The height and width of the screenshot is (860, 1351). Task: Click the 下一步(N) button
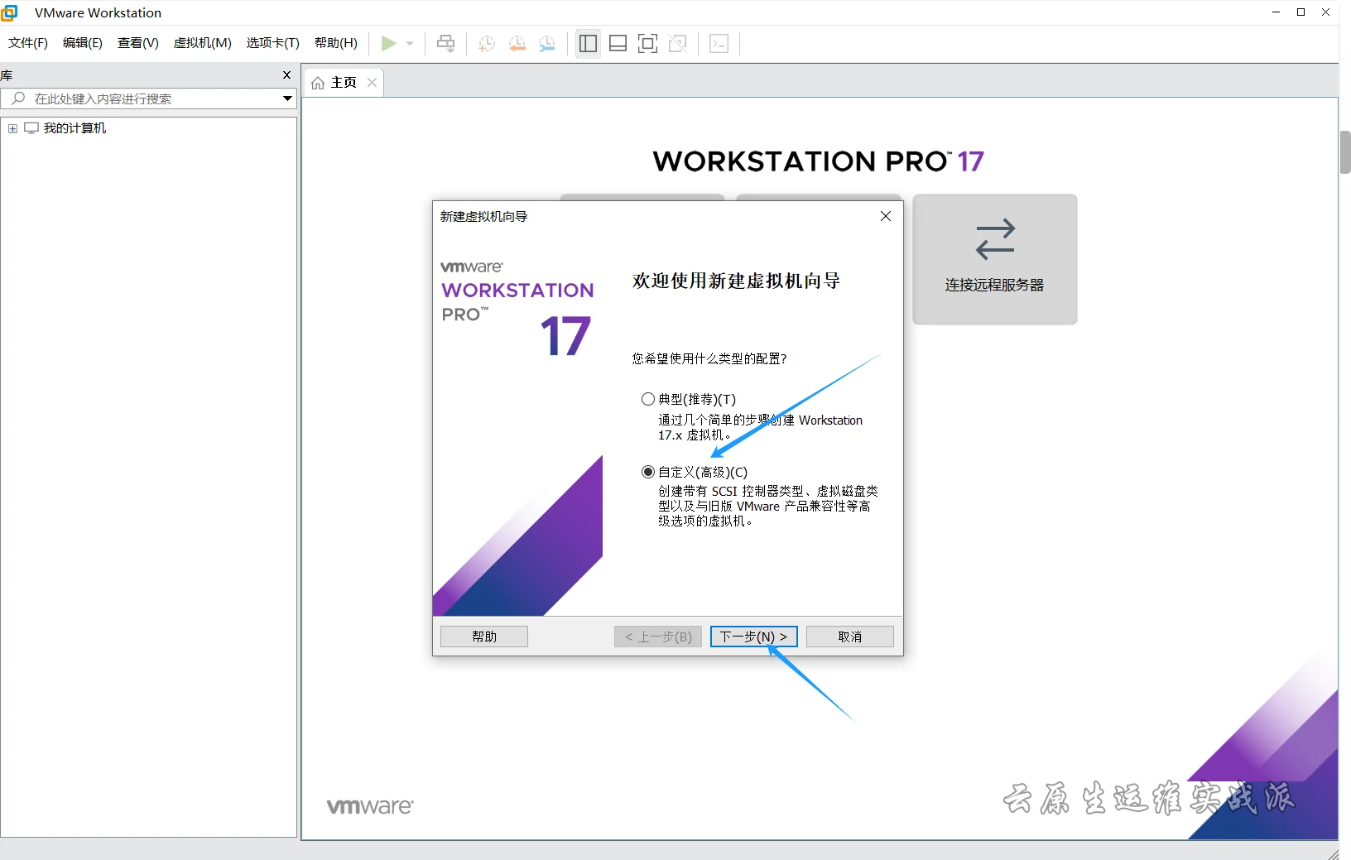pos(754,637)
